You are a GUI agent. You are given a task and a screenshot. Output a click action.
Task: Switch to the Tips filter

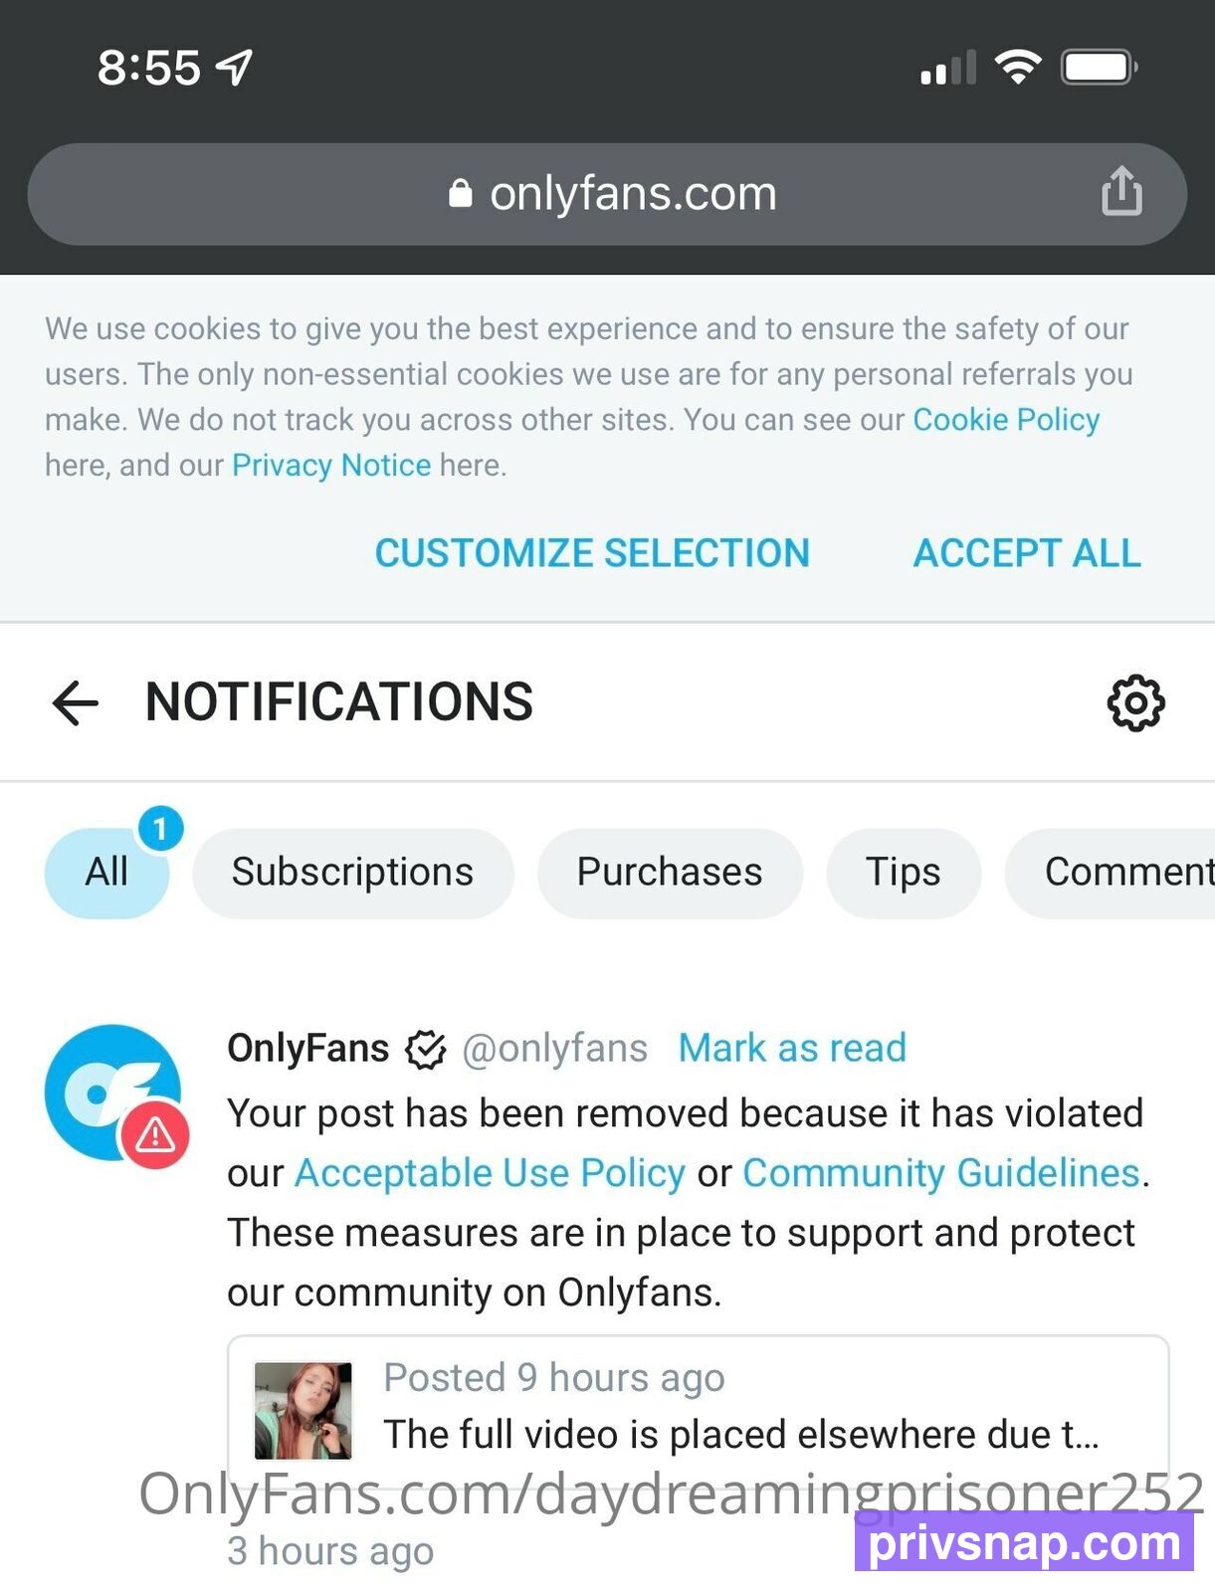904,873
